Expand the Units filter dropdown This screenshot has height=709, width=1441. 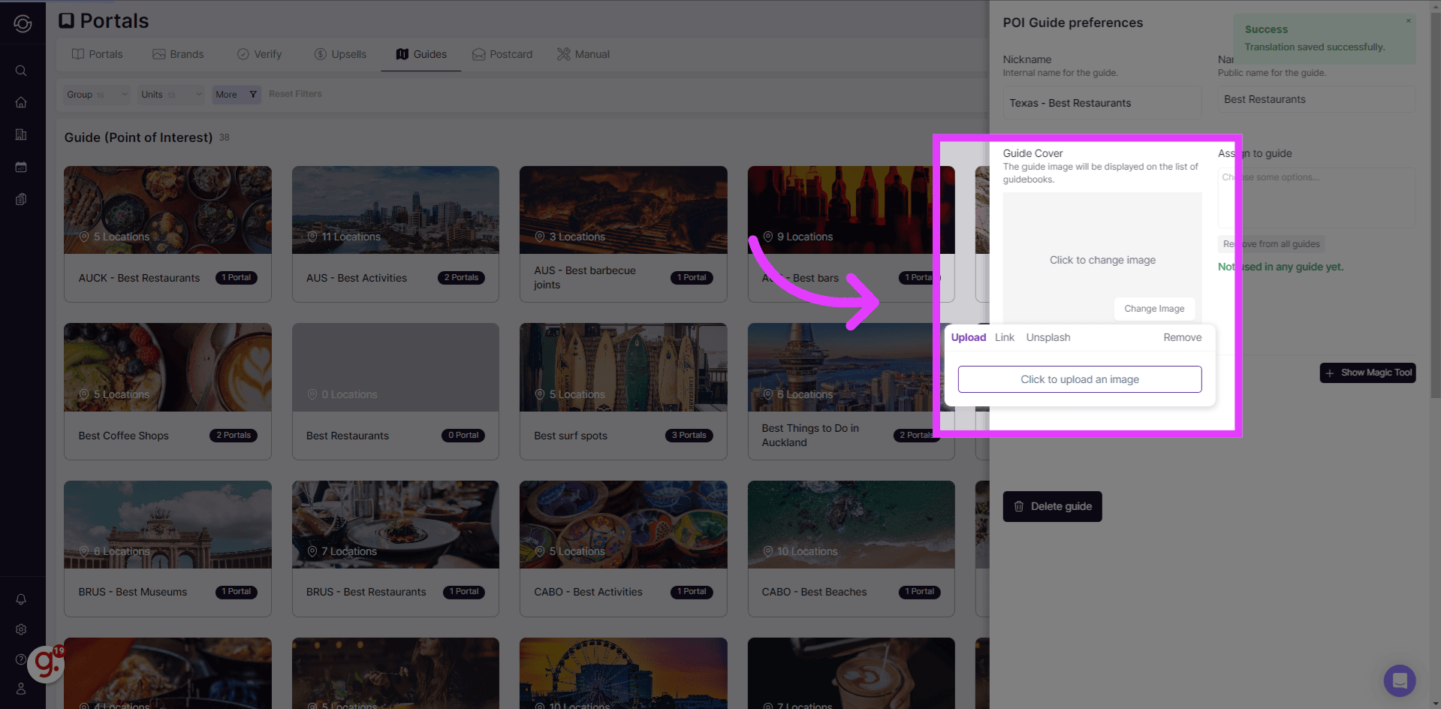tap(170, 95)
